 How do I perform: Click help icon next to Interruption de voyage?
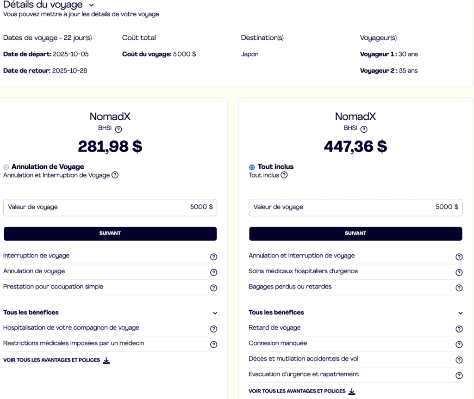(x=213, y=257)
